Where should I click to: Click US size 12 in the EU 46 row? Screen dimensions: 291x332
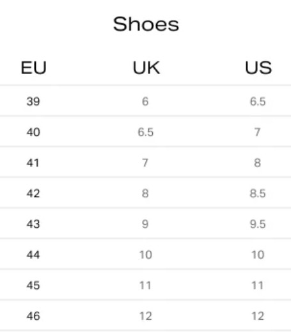coord(258,316)
